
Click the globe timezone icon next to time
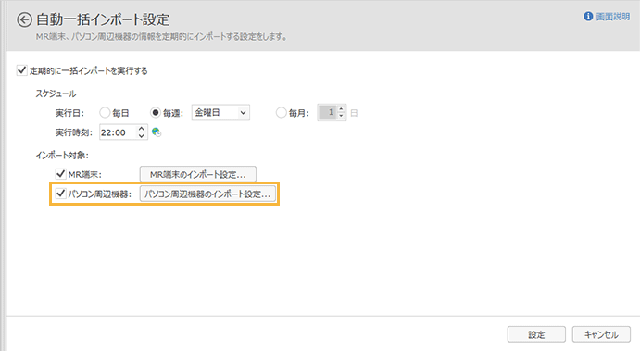pyautogui.click(x=156, y=132)
